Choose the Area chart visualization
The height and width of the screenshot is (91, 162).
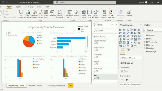pos(124,33)
